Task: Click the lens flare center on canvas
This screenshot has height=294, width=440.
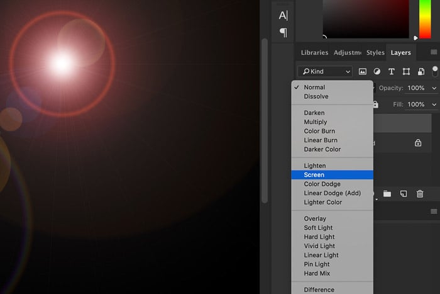Action: pos(62,64)
